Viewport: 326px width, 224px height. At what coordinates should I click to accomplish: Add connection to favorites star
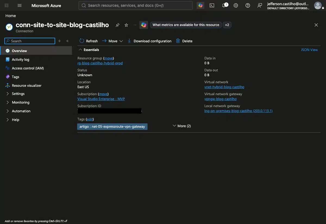[126, 25]
